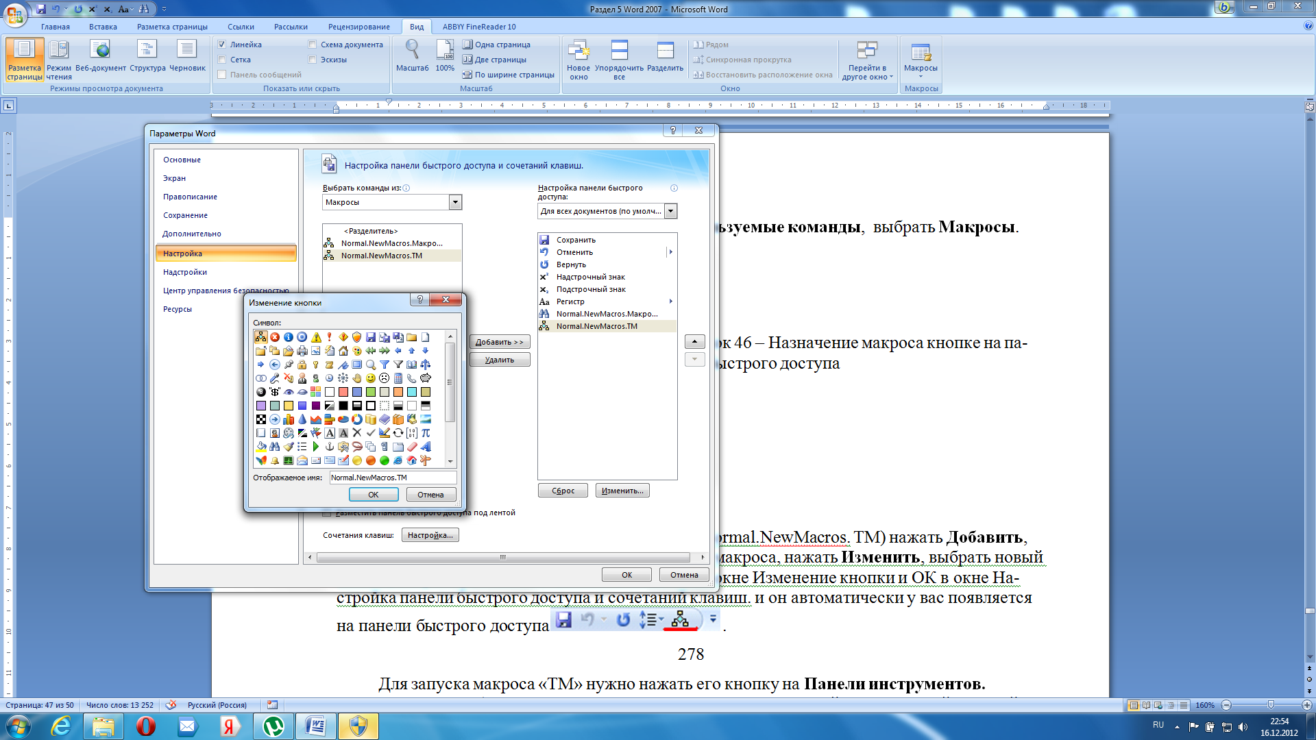Click the Сброс button
Image resolution: width=1316 pixels, height=740 pixels.
tap(563, 491)
